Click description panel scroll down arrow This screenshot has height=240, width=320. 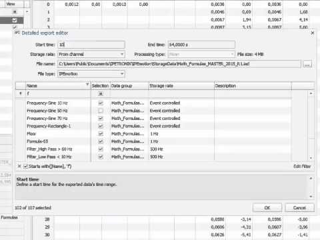311,197
